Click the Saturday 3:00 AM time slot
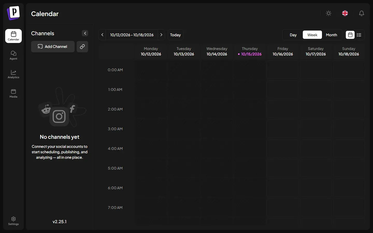Viewport: 373px width, 233px height. (x=316, y=129)
